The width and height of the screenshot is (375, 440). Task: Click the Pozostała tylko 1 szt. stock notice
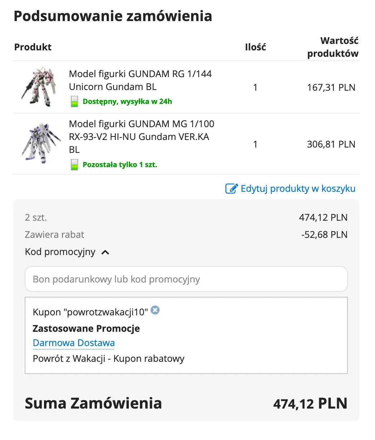coord(120,165)
